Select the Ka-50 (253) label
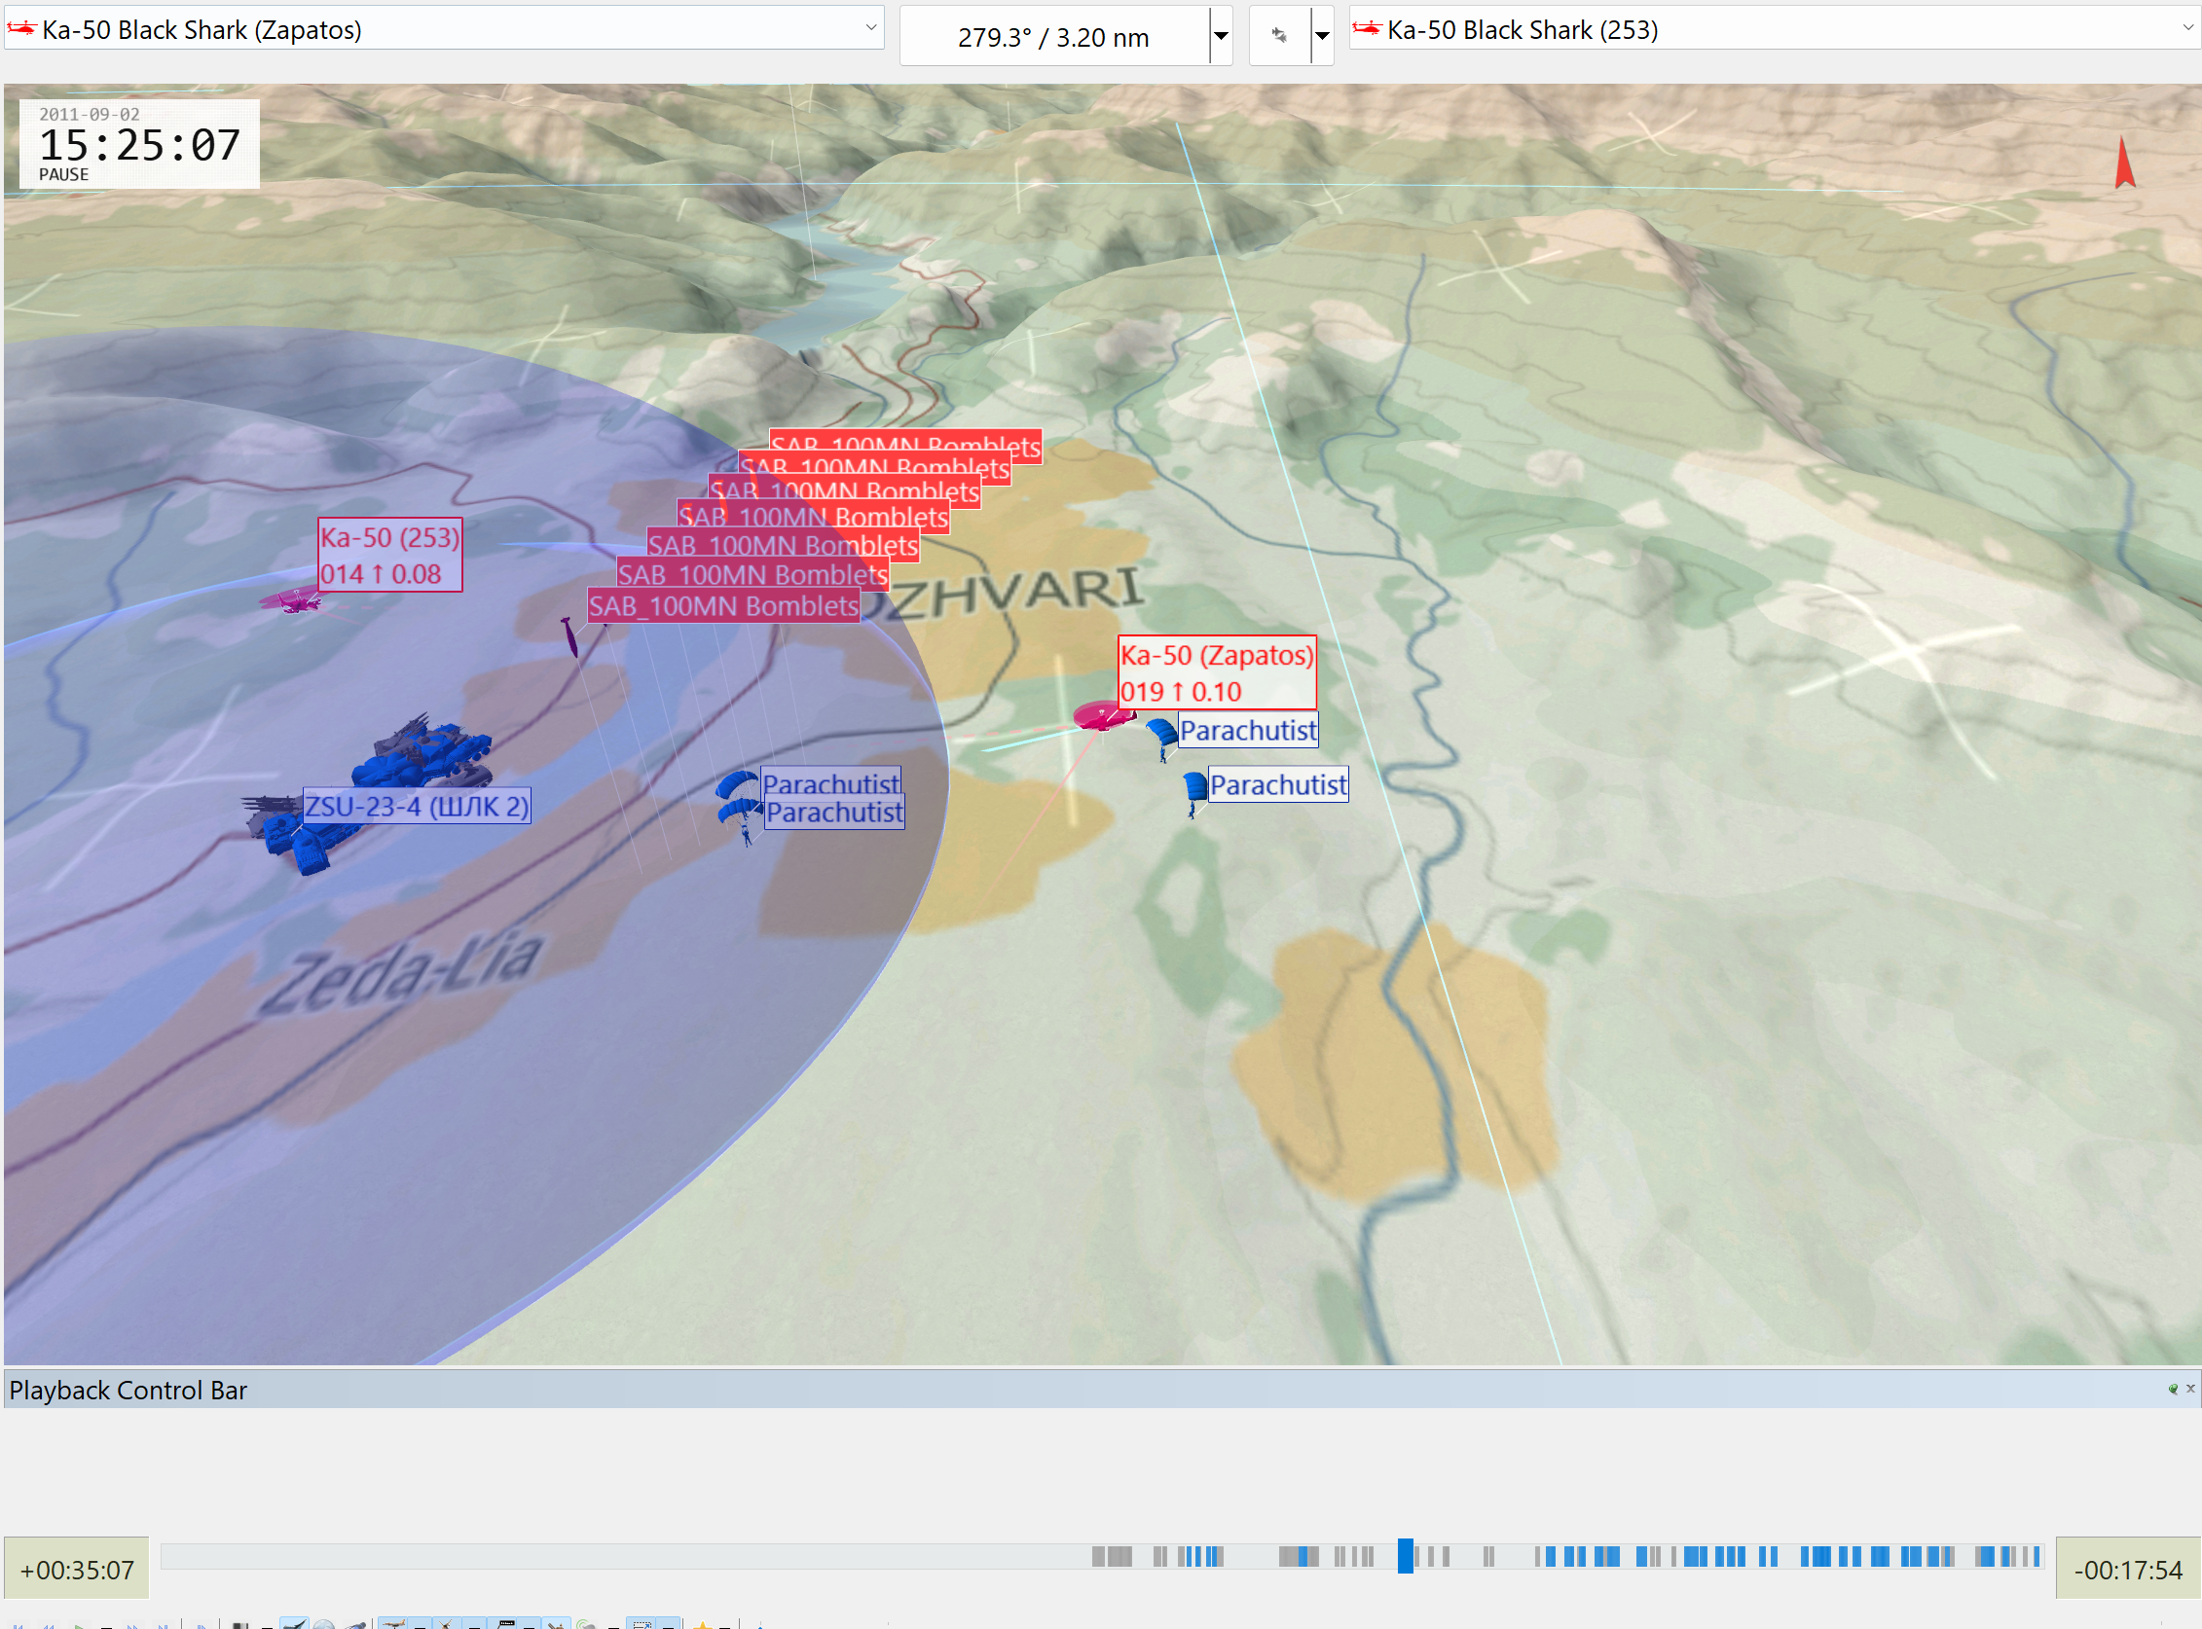This screenshot has width=2202, height=1629. click(x=389, y=555)
